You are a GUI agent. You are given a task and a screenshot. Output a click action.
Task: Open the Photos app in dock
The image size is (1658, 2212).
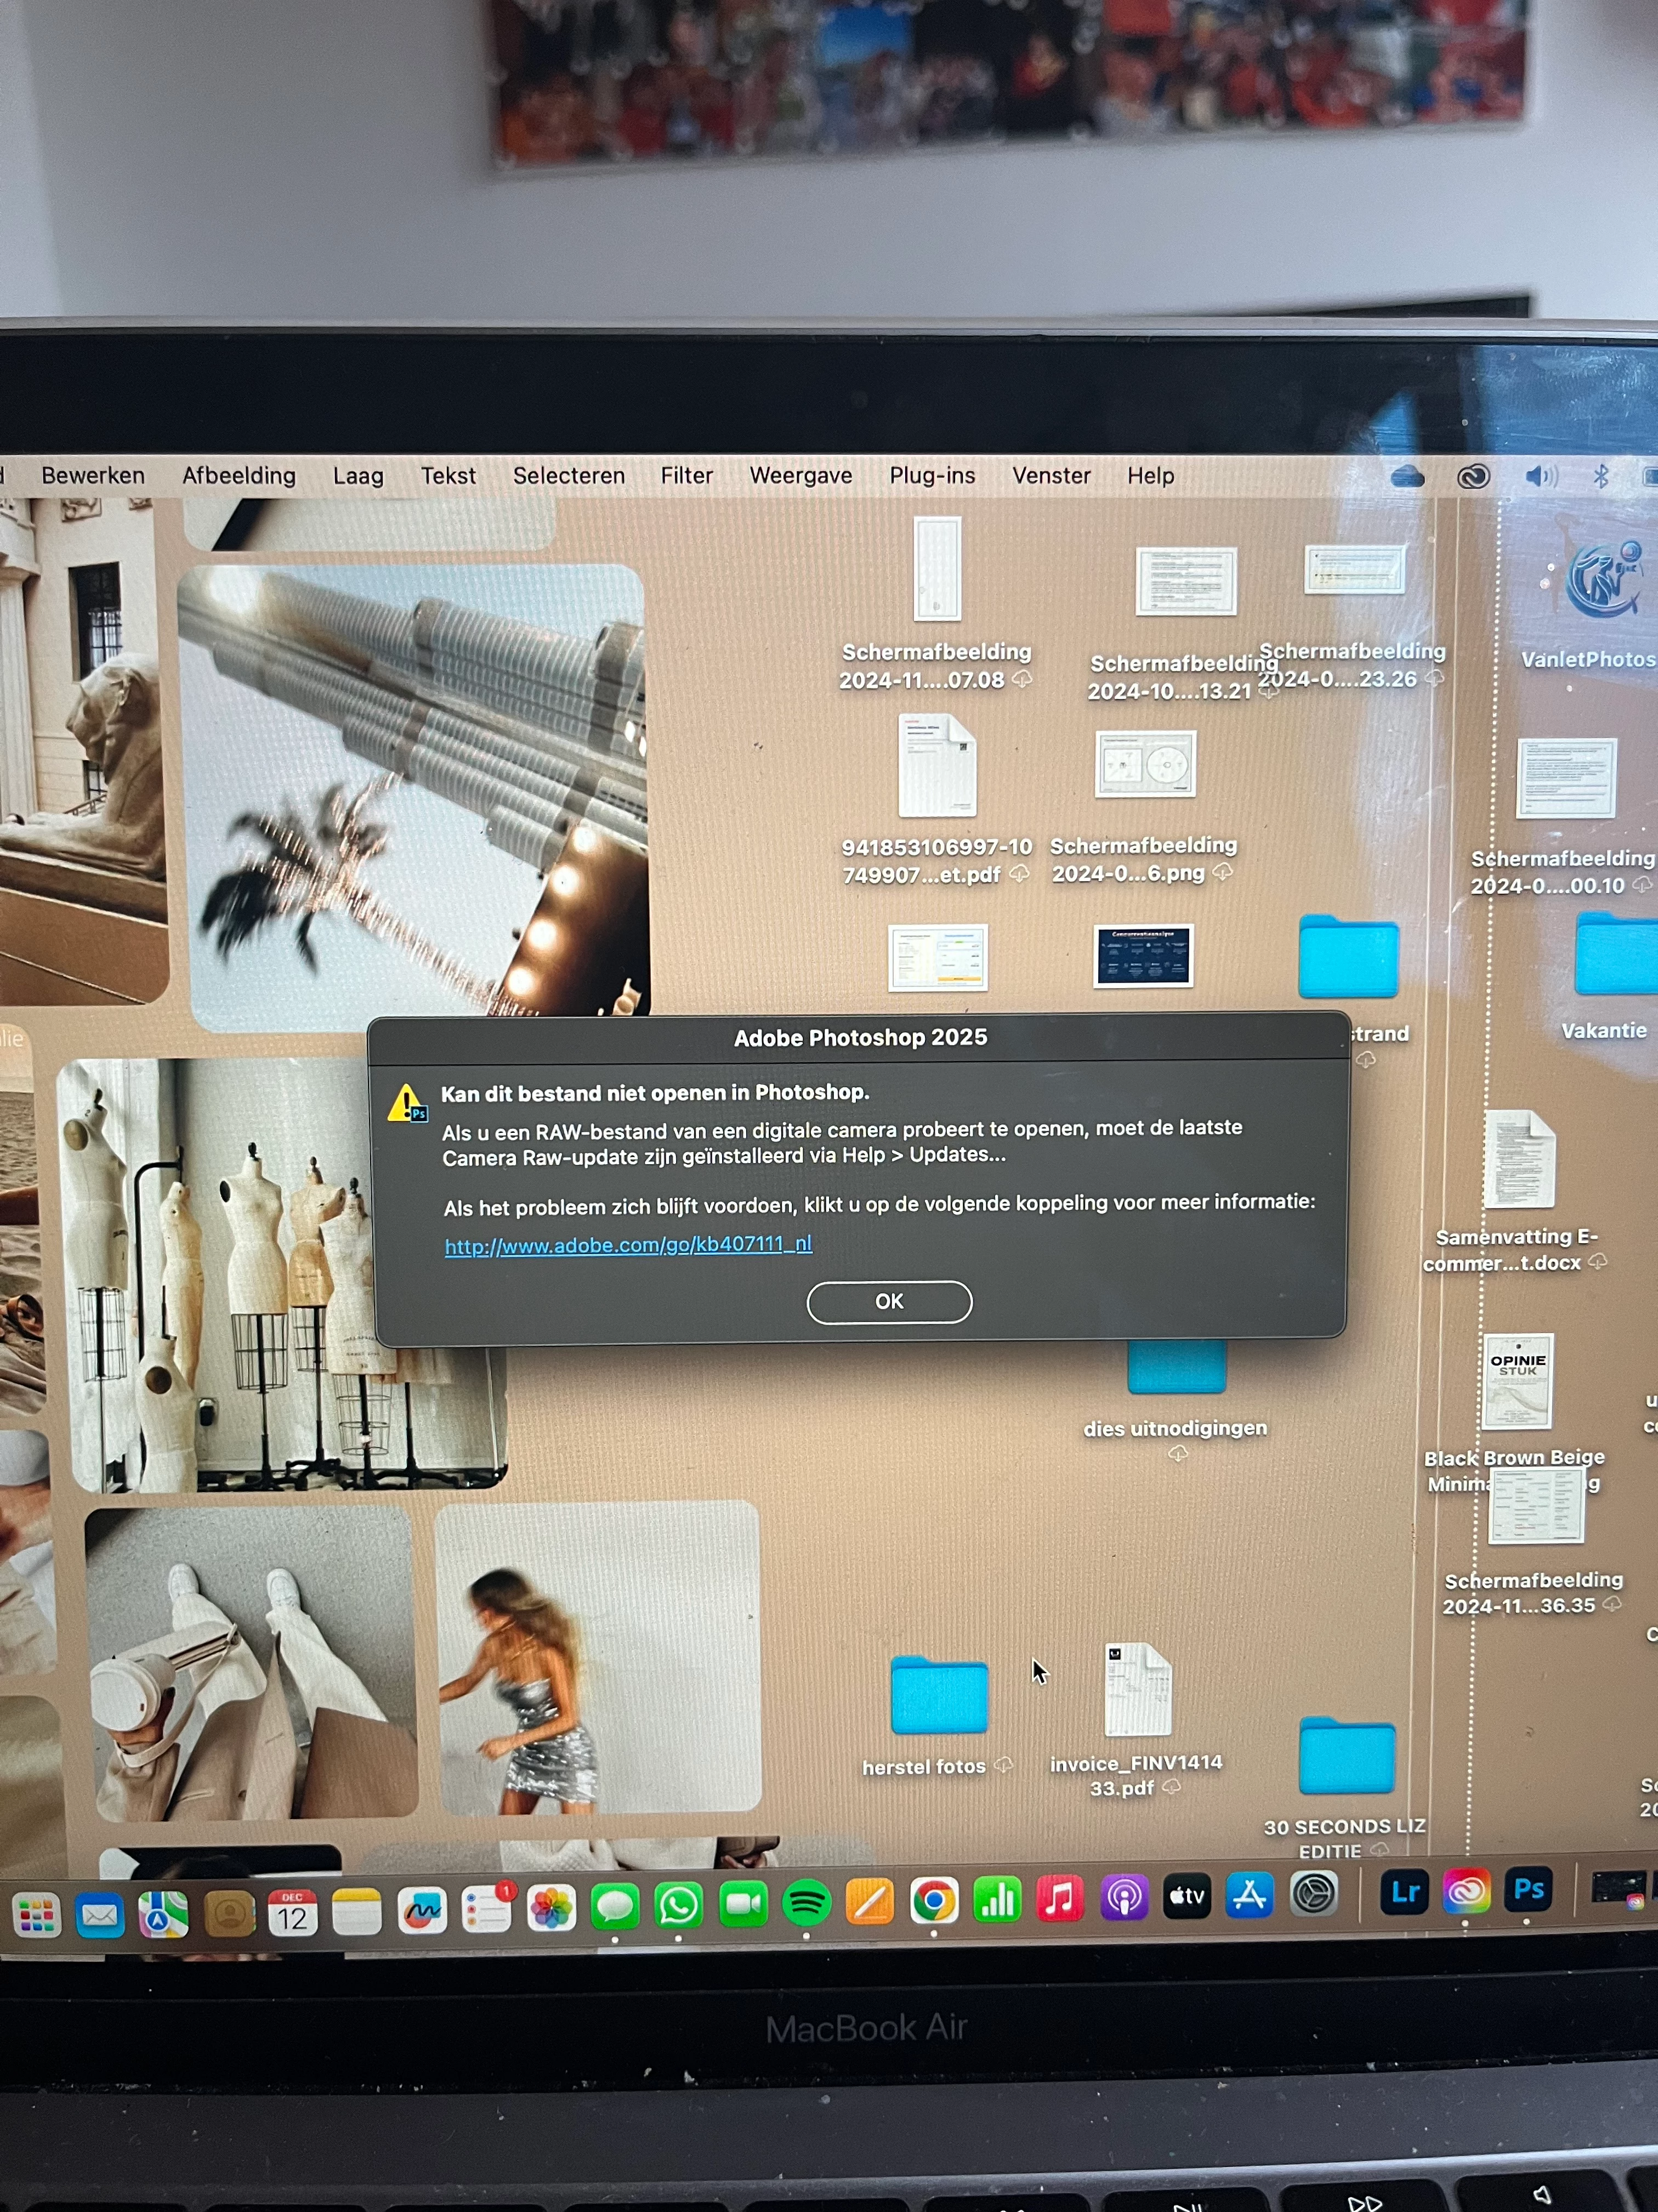click(x=552, y=1908)
